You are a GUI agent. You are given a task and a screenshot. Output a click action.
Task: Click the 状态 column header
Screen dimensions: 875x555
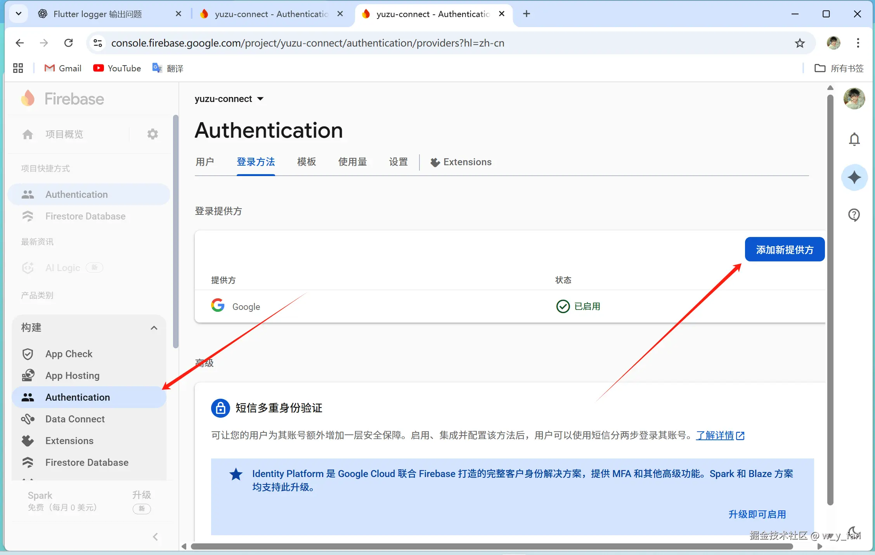click(563, 280)
